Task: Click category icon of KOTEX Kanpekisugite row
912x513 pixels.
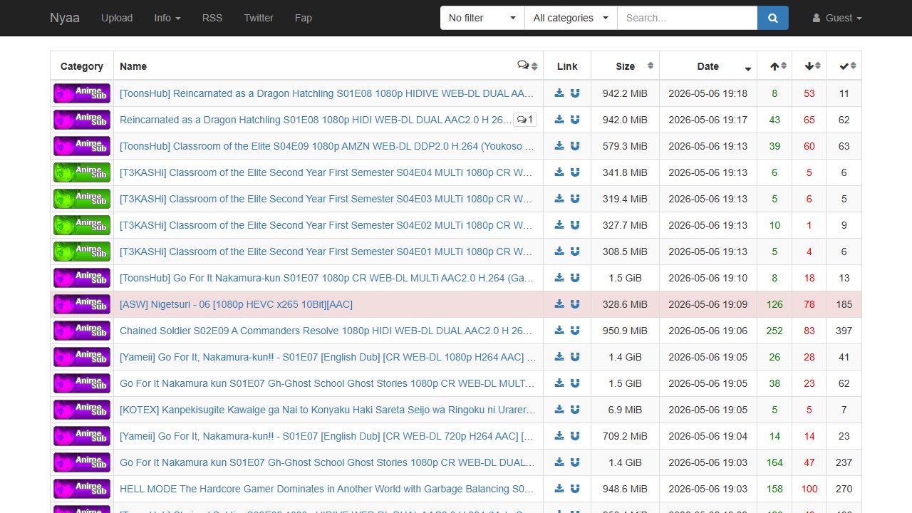Action: (82, 410)
